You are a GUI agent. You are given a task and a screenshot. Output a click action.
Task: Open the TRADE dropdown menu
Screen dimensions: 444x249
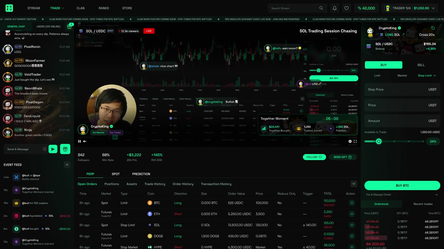point(57,8)
